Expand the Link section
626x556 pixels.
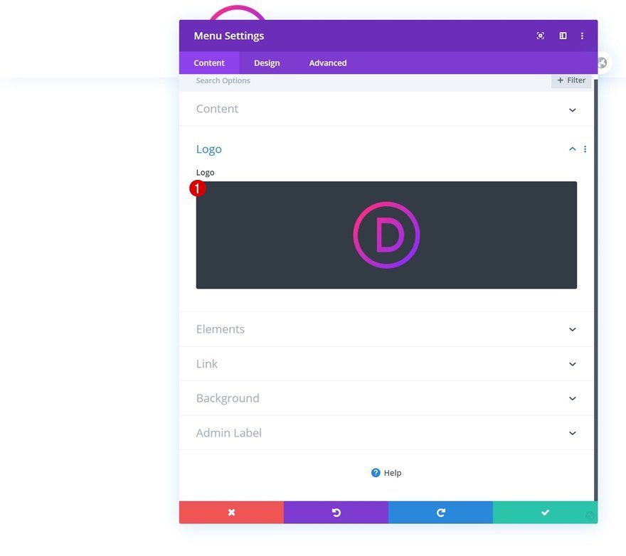point(386,363)
